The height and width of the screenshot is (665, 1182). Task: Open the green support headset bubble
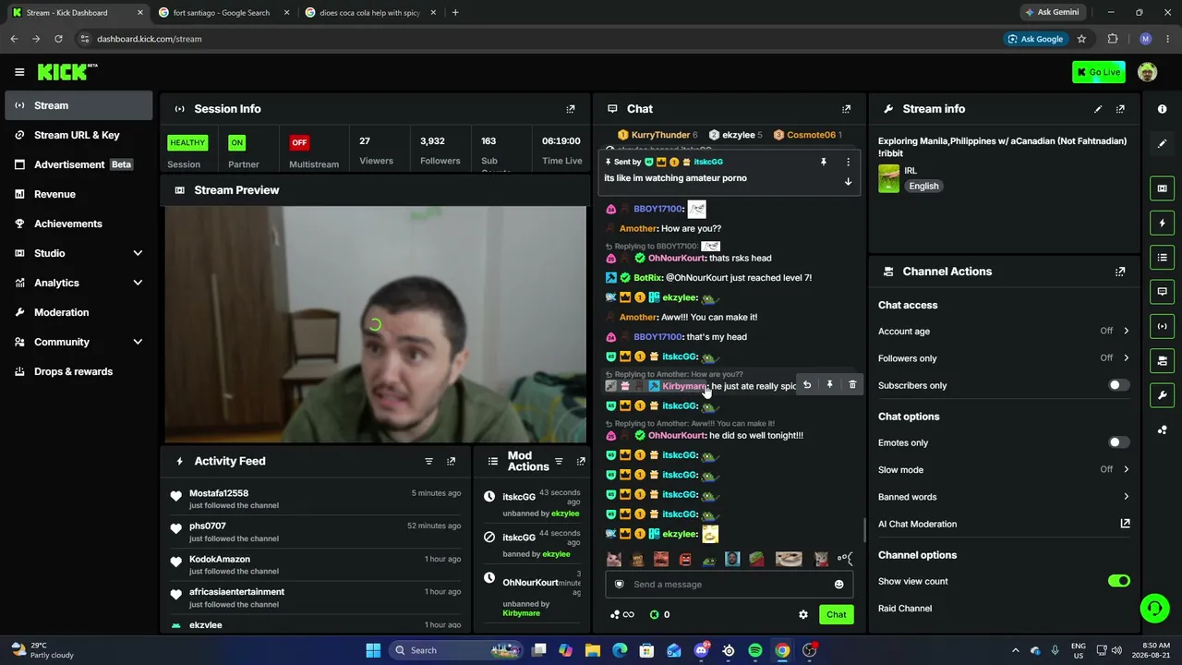[1154, 608]
